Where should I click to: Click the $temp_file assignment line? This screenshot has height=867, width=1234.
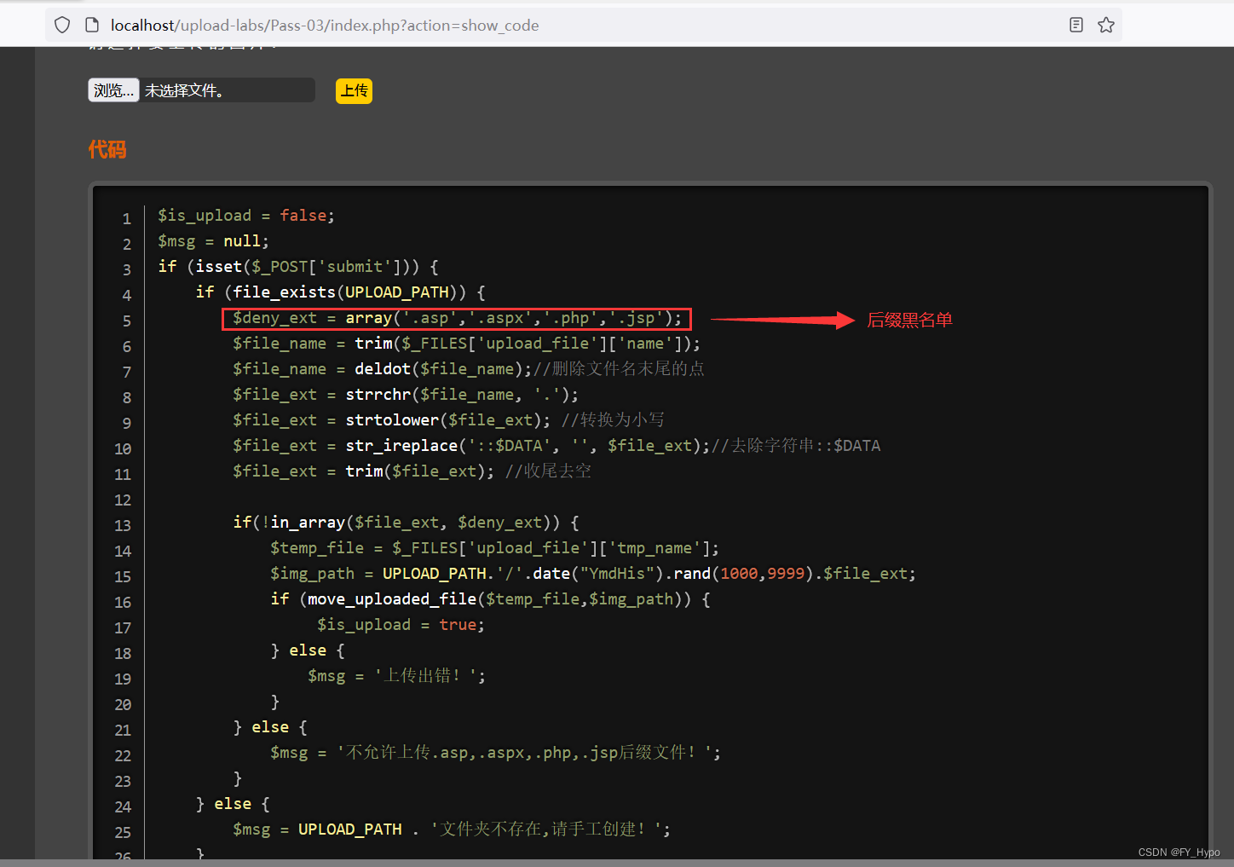495,548
